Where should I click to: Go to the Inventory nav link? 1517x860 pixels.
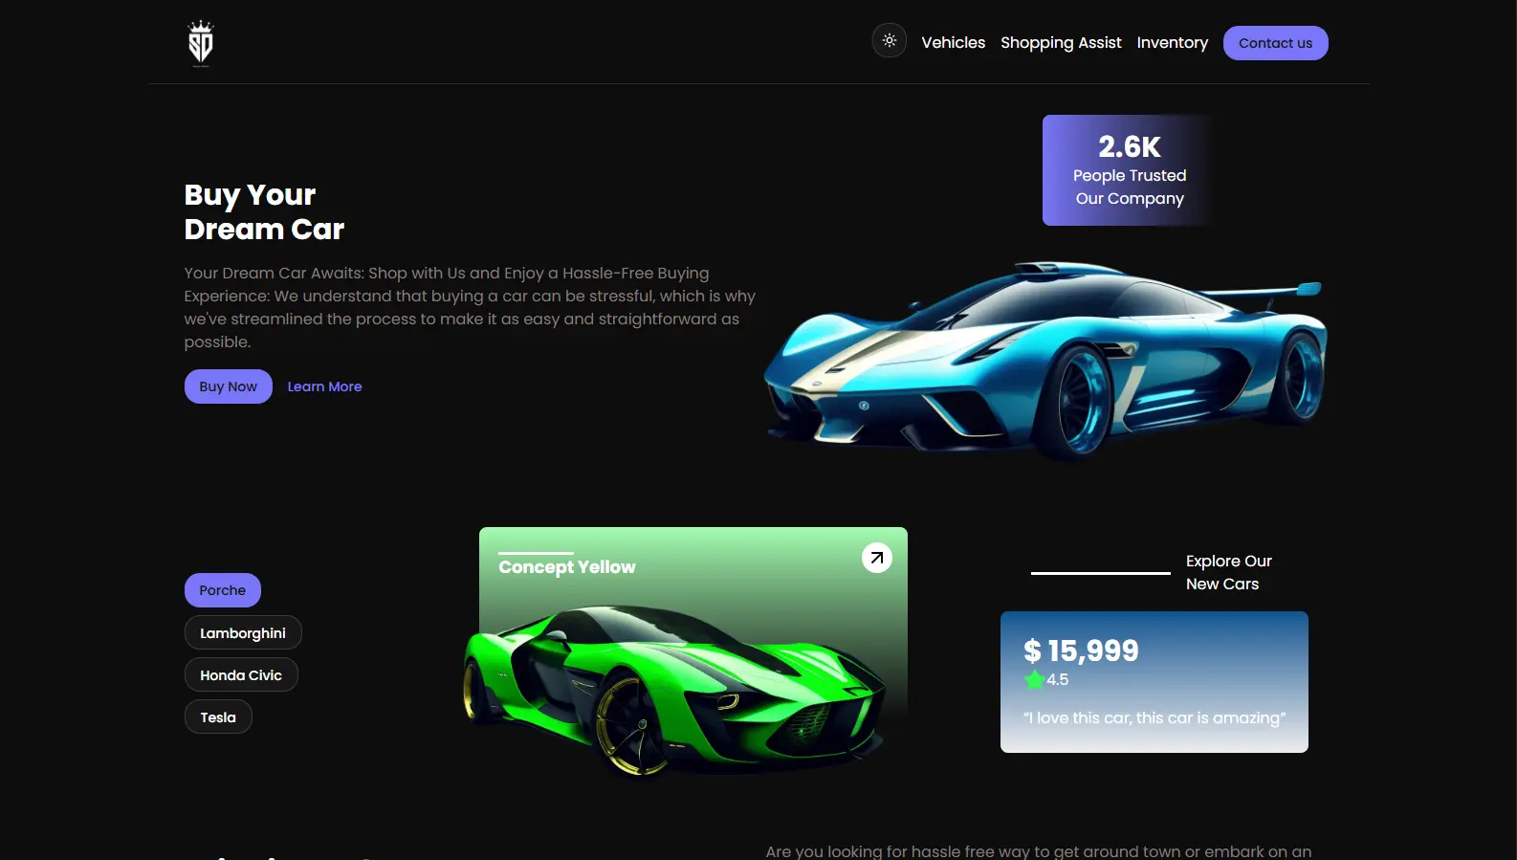coord(1172,43)
